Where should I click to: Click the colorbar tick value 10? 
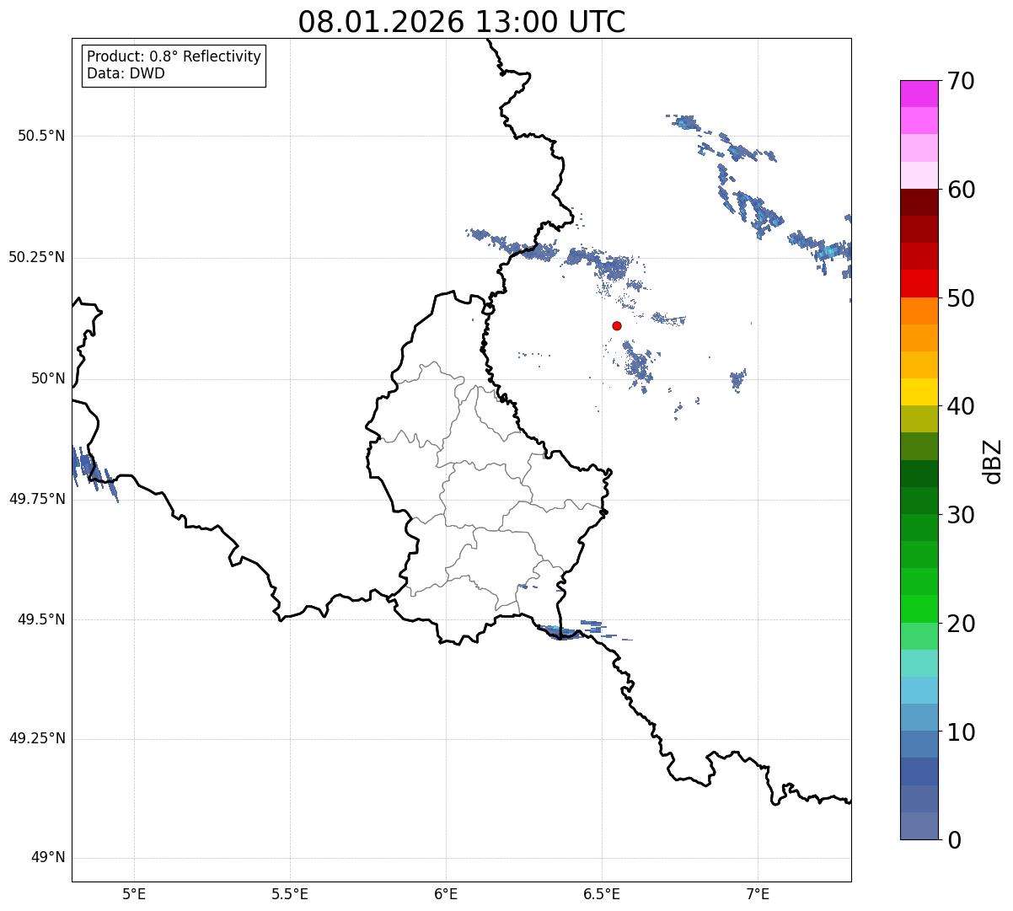pyautogui.click(x=962, y=732)
